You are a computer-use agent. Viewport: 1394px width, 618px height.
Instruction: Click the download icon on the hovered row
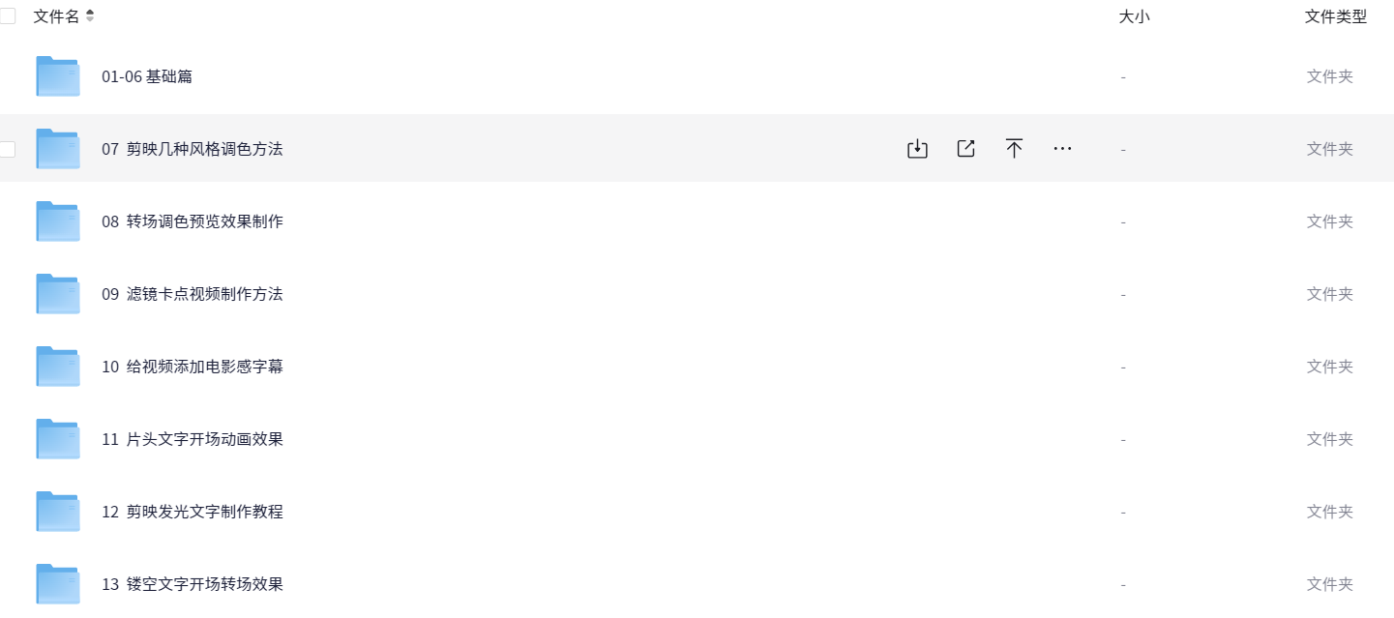[917, 149]
